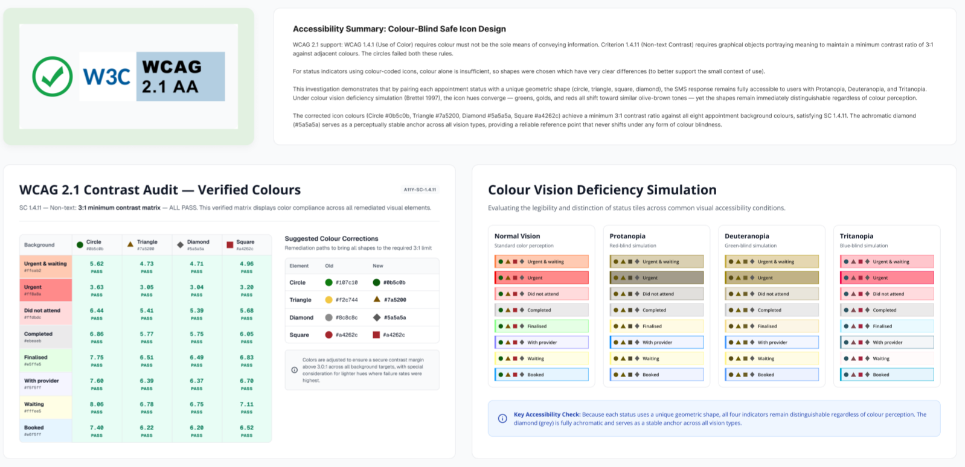The image size is (965, 467).
Task: Select the Finalised background cell in table
Action: (x=46, y=360)
